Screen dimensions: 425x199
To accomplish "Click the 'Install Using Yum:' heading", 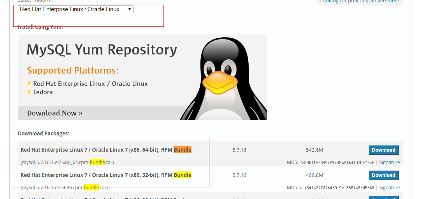I will tap(40, 27).
